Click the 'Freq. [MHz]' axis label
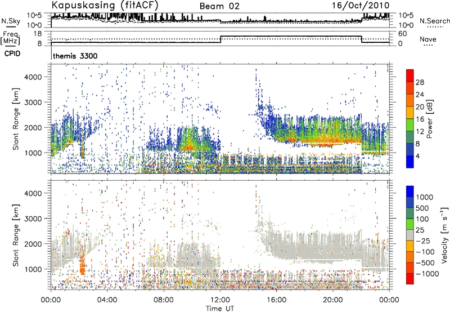Image resolution: width=450 pixels, height=312 pixels. (11, 38)
